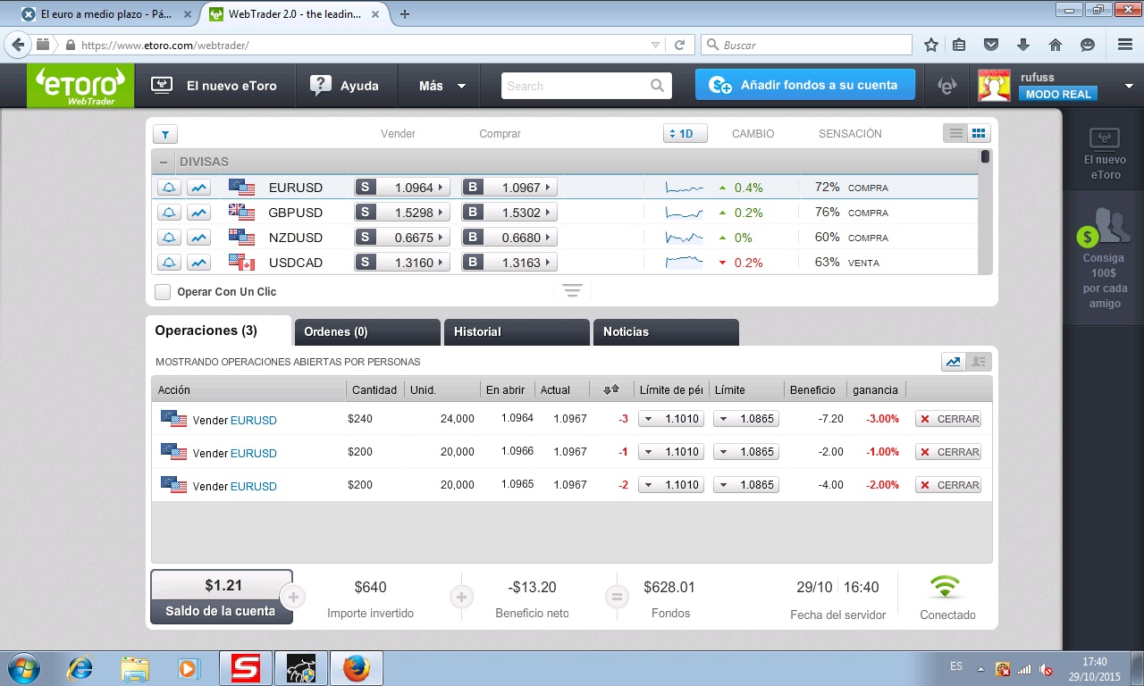Click the rufuss profile avatar
The width and height of the screenshot is (1144, 686).
pos(995,86)
